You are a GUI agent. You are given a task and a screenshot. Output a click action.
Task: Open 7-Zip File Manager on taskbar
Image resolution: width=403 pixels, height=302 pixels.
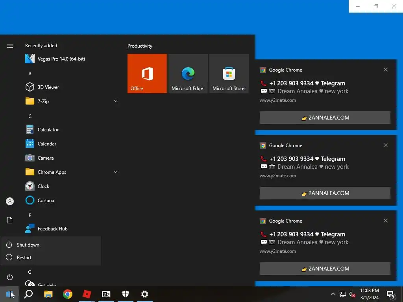point(106,294)
